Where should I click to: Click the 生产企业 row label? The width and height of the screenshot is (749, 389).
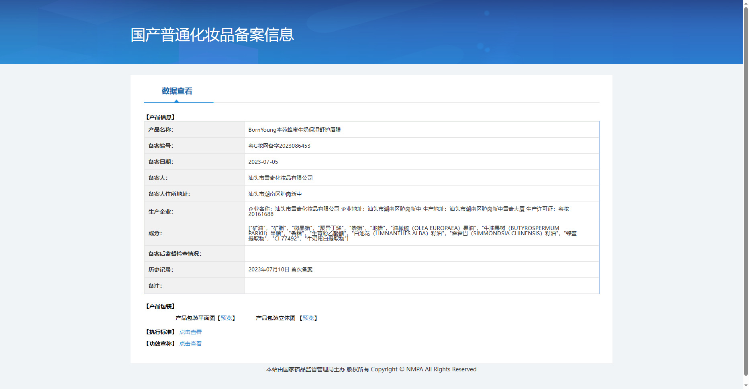(x=161, y=212)
